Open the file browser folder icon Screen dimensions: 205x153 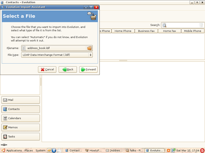[89, 48]
